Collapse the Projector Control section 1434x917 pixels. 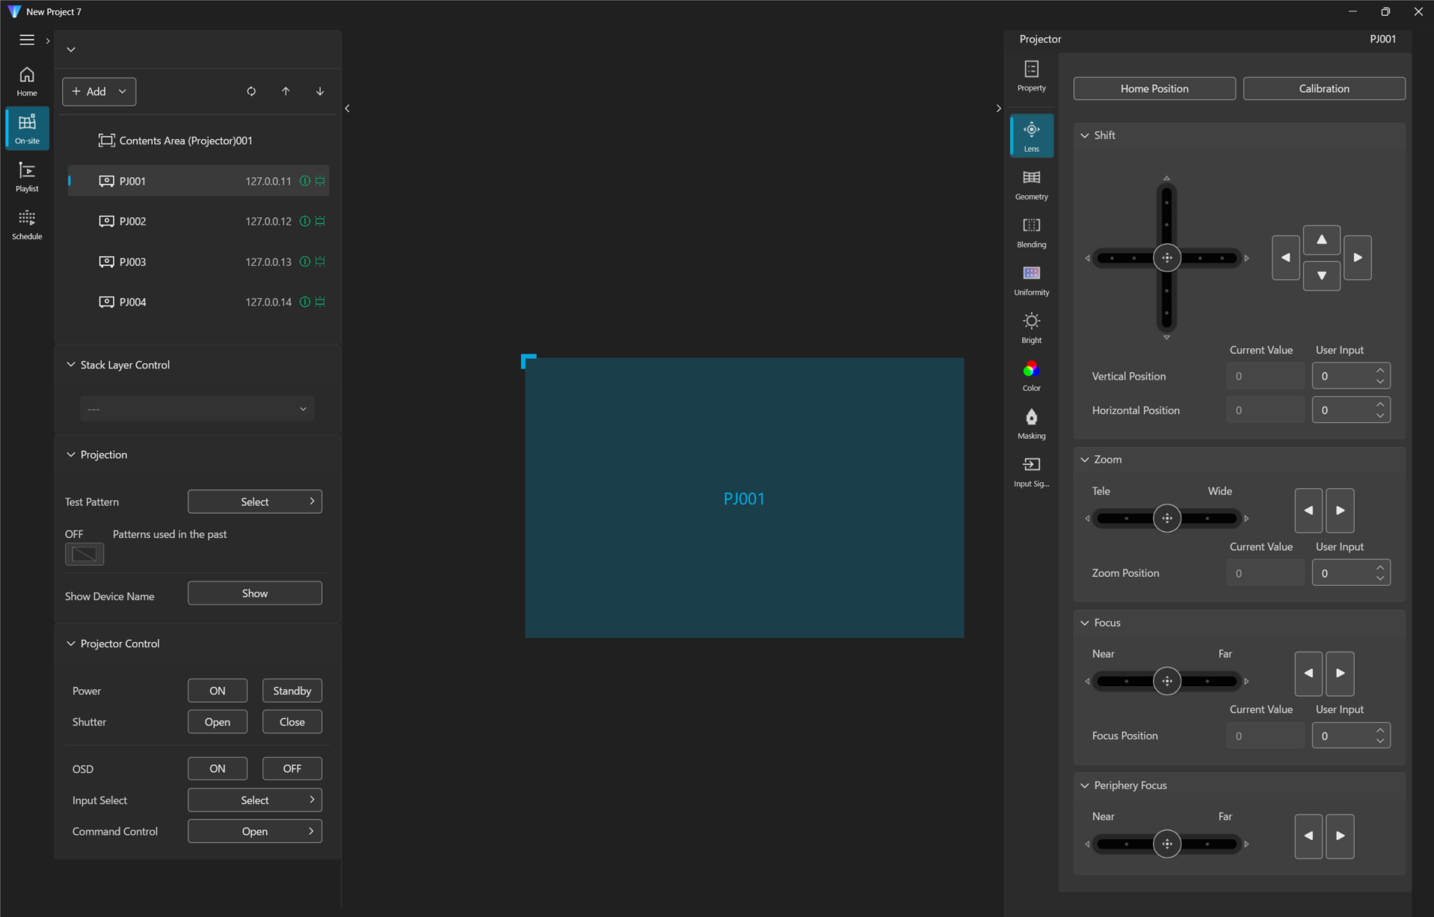(71, 643)
